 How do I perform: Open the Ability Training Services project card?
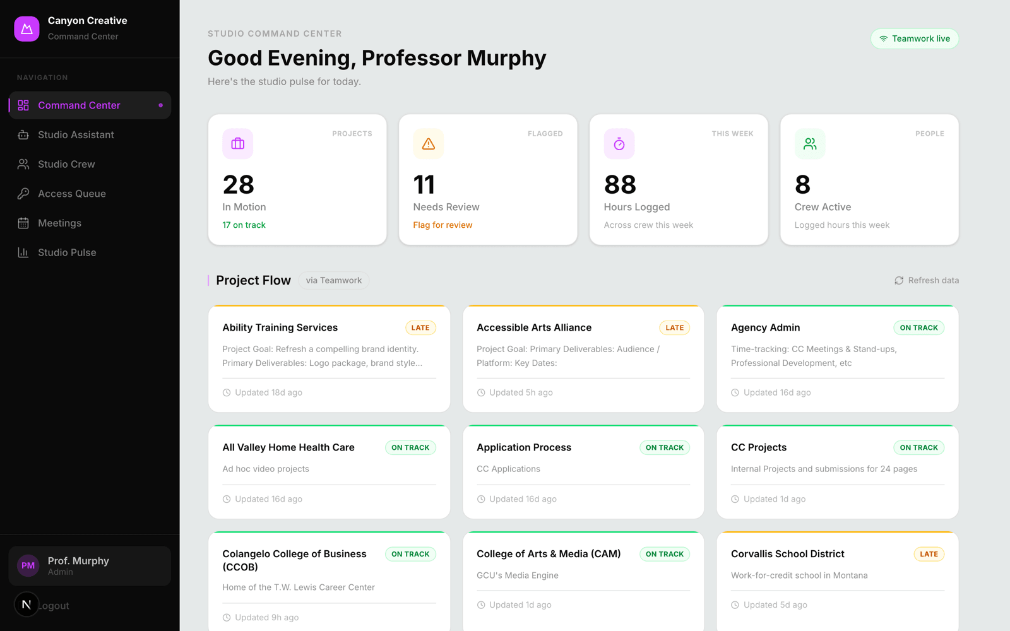tap(329, 358)
